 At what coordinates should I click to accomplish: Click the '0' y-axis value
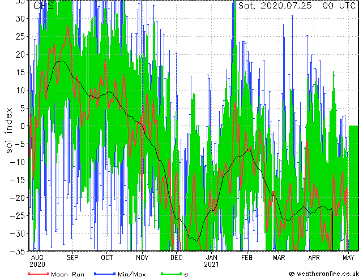click(x=23, y=126)
